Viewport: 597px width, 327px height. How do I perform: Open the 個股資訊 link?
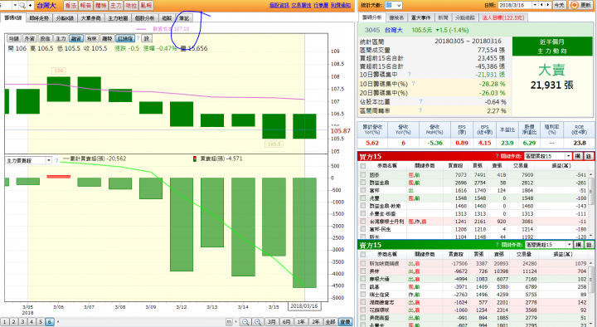click(x=279, y=5)
